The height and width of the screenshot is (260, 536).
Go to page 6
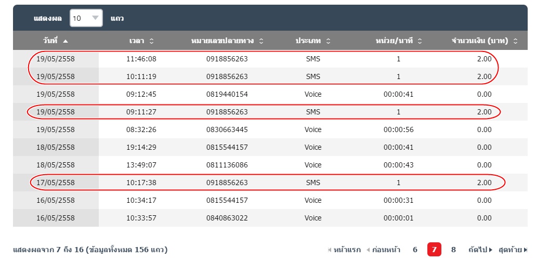click(415, 250)
